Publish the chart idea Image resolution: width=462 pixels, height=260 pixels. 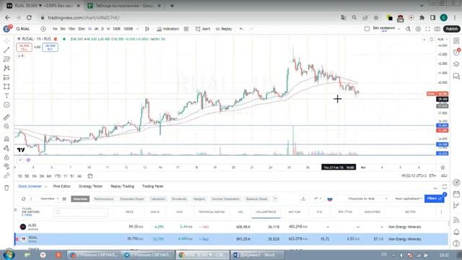coord(452,29)
